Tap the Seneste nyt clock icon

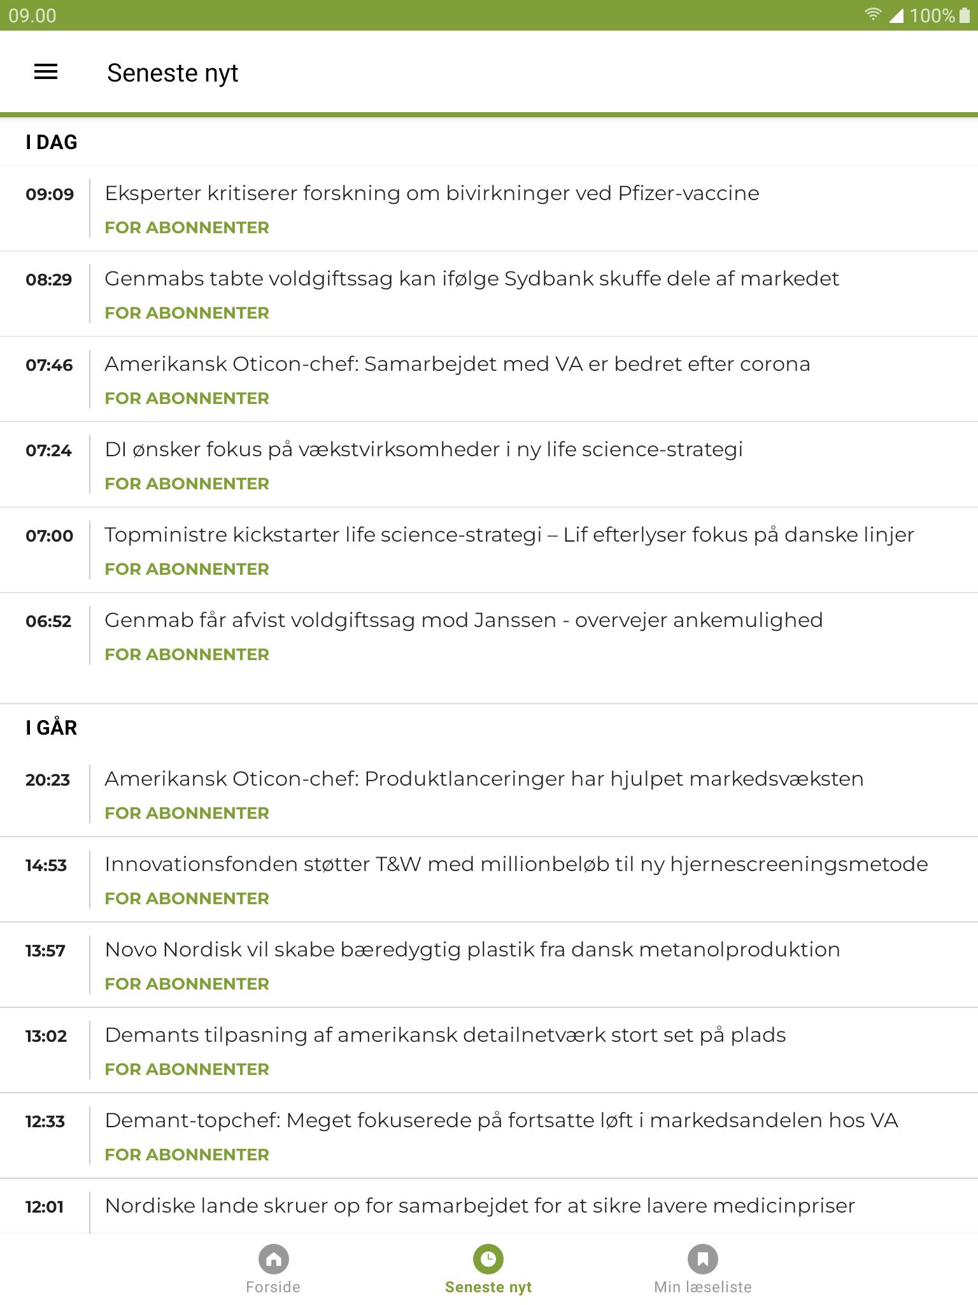(488, 1258)
